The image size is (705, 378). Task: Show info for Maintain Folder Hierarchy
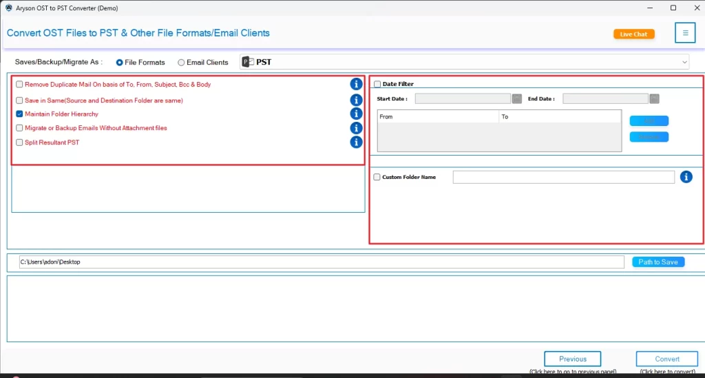pyautogui.click(x=356, y=114)
